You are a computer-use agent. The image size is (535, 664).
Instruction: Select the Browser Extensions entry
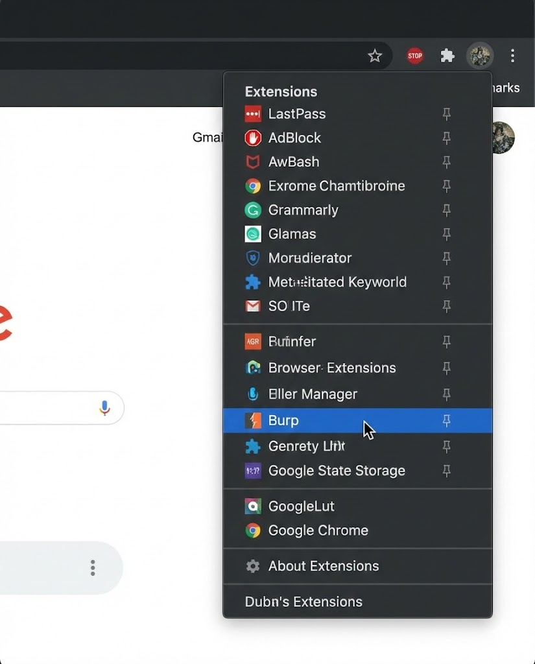pos(331,368)
